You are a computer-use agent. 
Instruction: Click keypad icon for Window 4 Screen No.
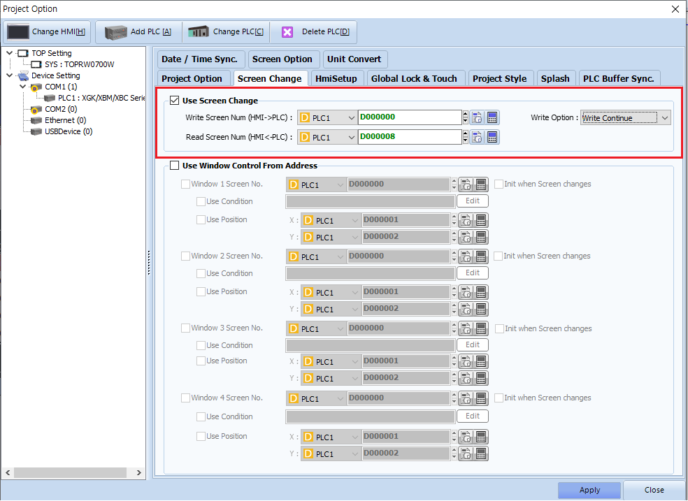point(481,398)
